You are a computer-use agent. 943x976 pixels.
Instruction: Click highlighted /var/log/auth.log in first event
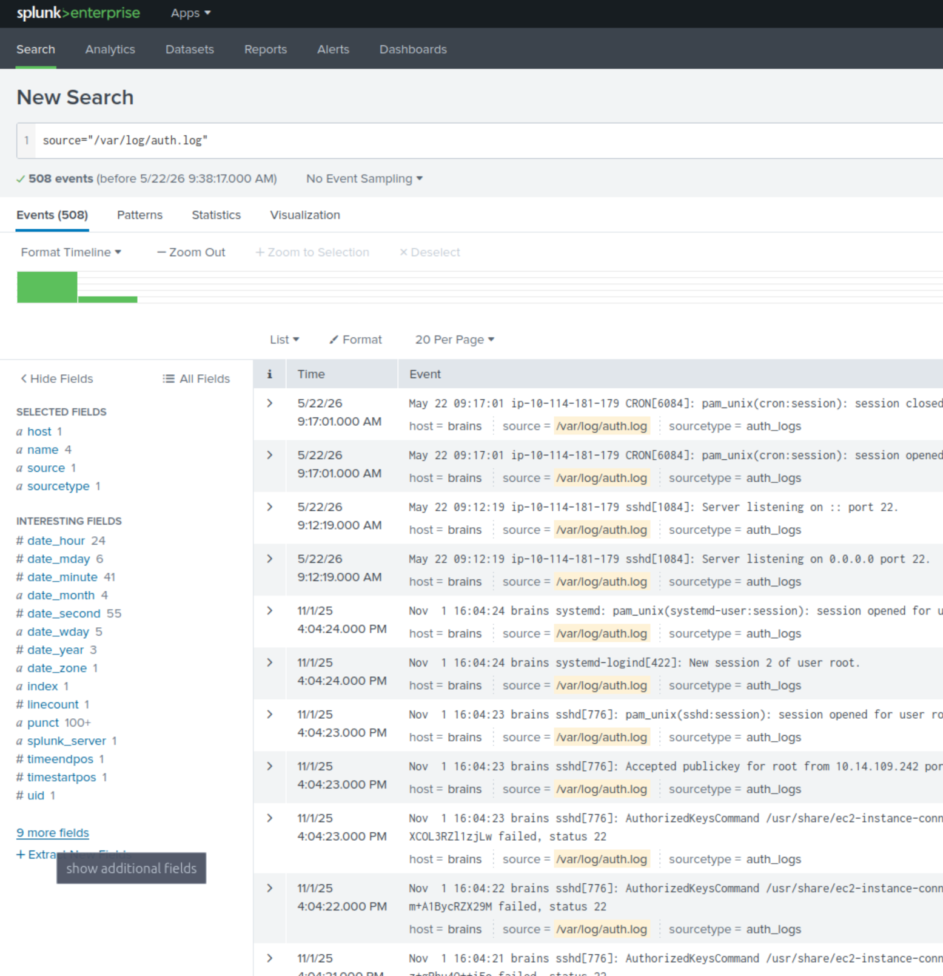coord(602,426)
